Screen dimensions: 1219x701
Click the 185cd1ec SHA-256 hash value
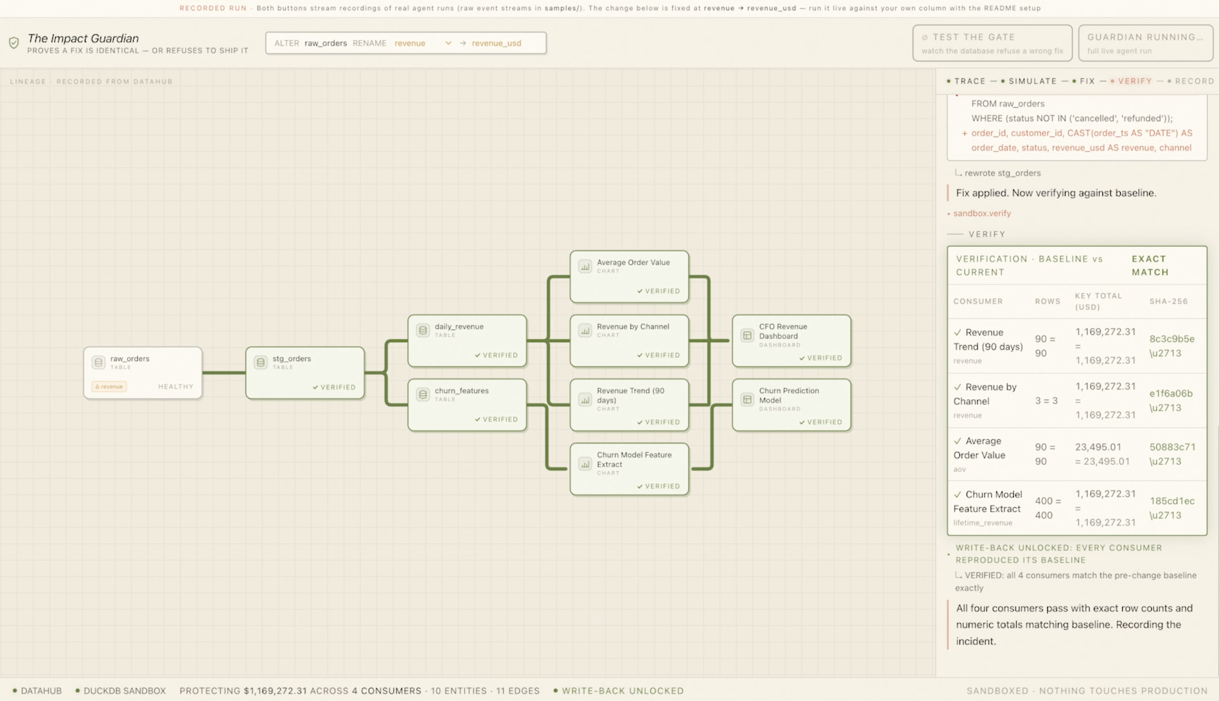coord(1172,501)
